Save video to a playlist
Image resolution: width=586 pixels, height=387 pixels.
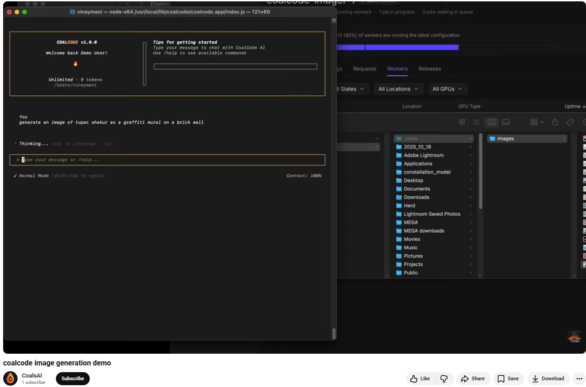pos(508,378)
